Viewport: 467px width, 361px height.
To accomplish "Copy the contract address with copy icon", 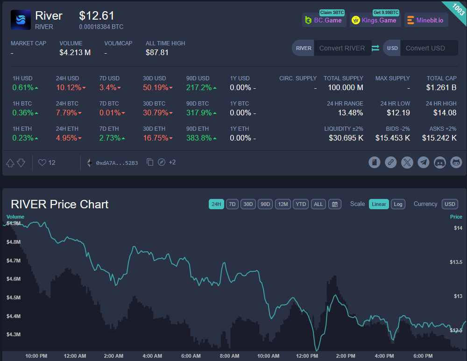I will [150, 163].
